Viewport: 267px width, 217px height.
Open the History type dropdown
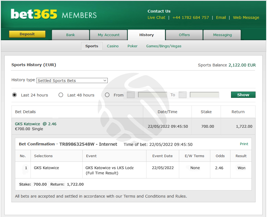click(72, 81)
